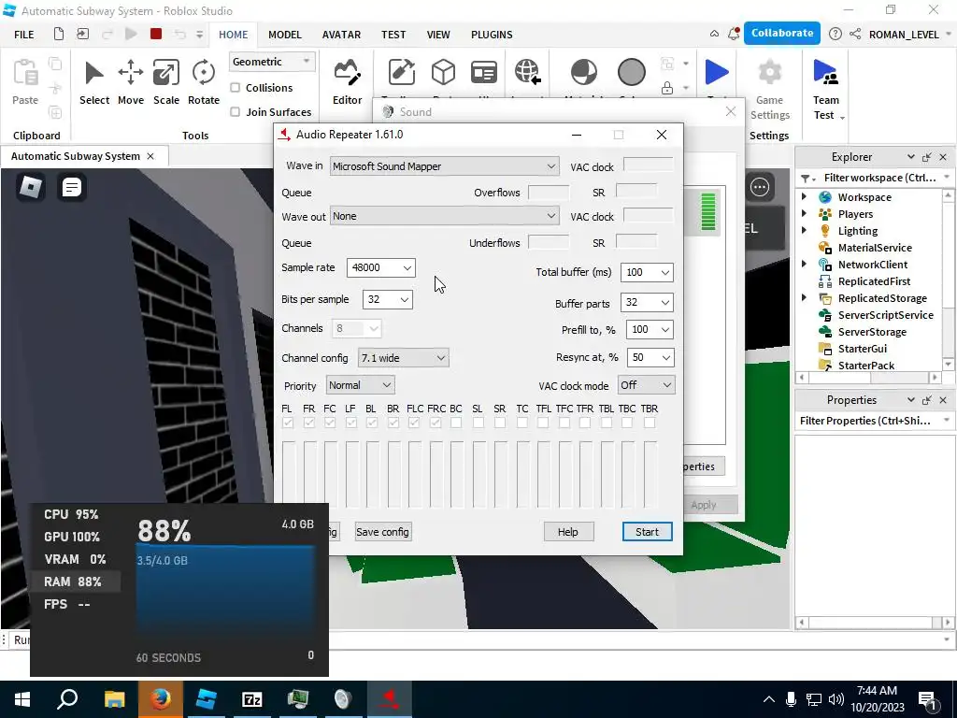
Task: Open the Geometric mode dropdown
Action: click(x=272, y=62)
